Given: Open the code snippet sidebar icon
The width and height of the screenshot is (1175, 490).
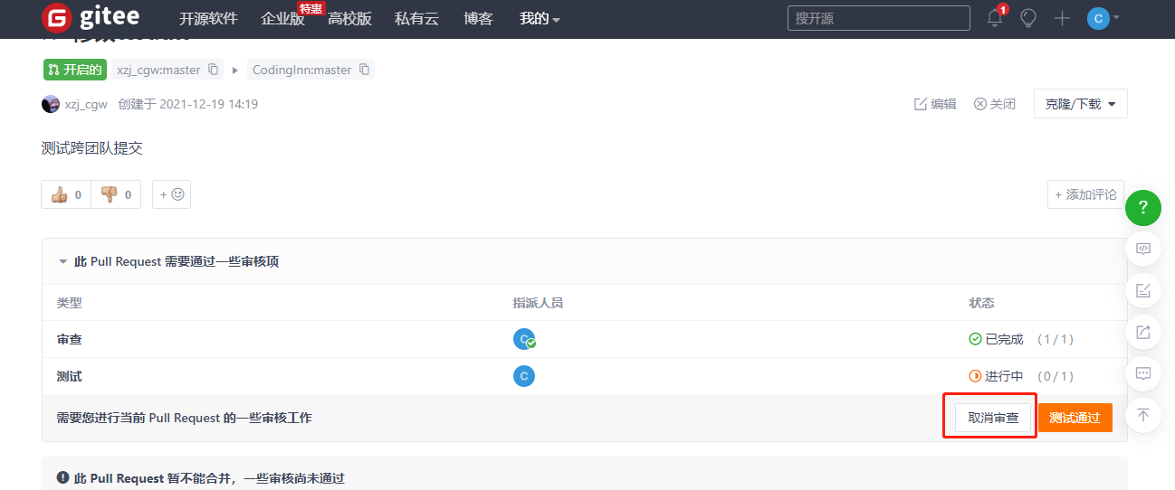Looking at the screenshot, I should click(1143, 249).
